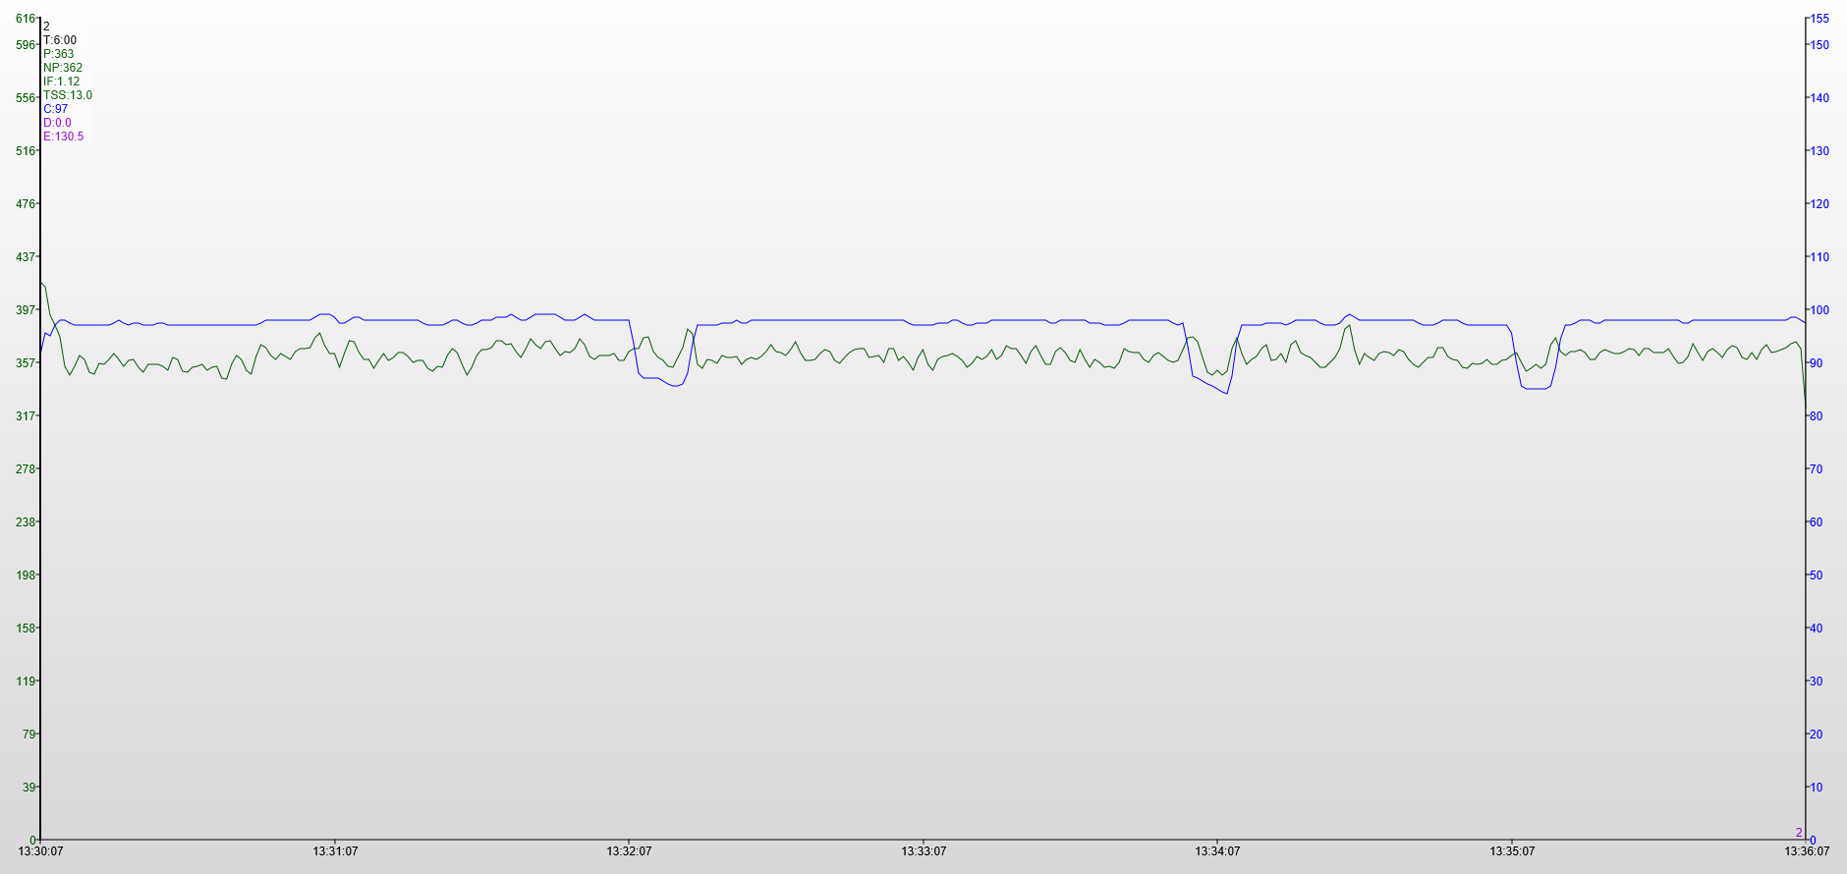
Task: Click the 13:34:07 time axis label
Action: [1217, 851]
